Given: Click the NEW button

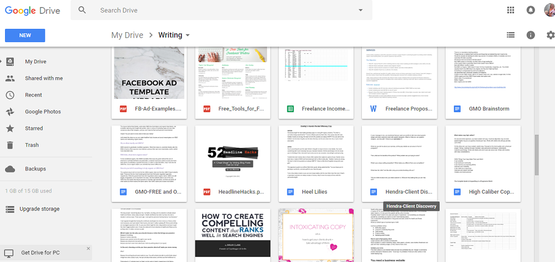Looking at the screenshot, I should (25, 36).
